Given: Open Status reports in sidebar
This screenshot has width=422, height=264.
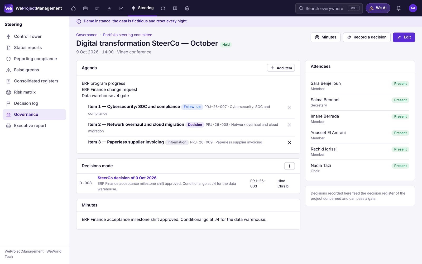Looking at the screenshot, I should [34, 48].
